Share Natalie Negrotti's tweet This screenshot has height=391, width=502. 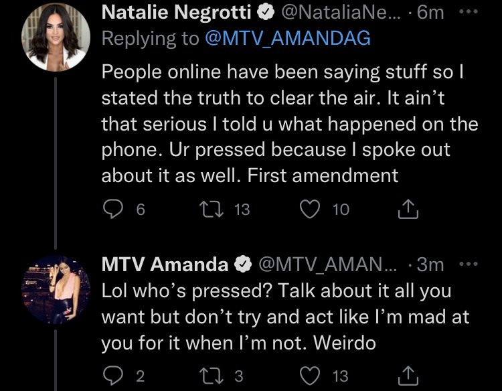click(x=408, y=209)
